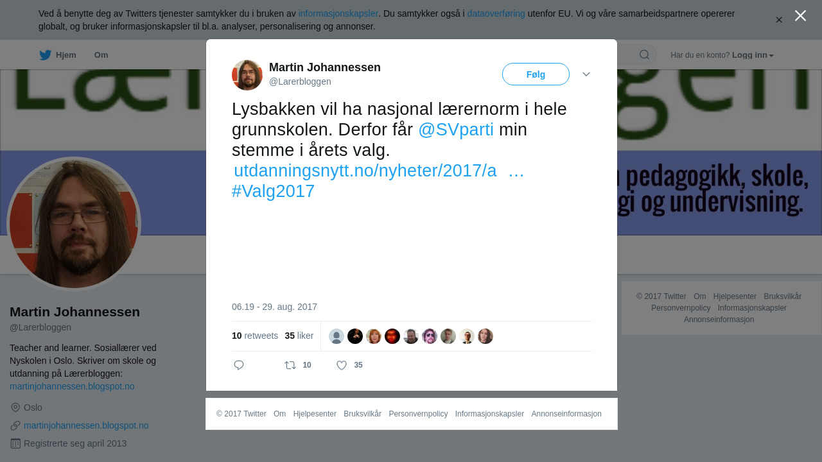The image size is (822, 462).
Task: Open first liker's default avatar
Action: pos(337,336)
